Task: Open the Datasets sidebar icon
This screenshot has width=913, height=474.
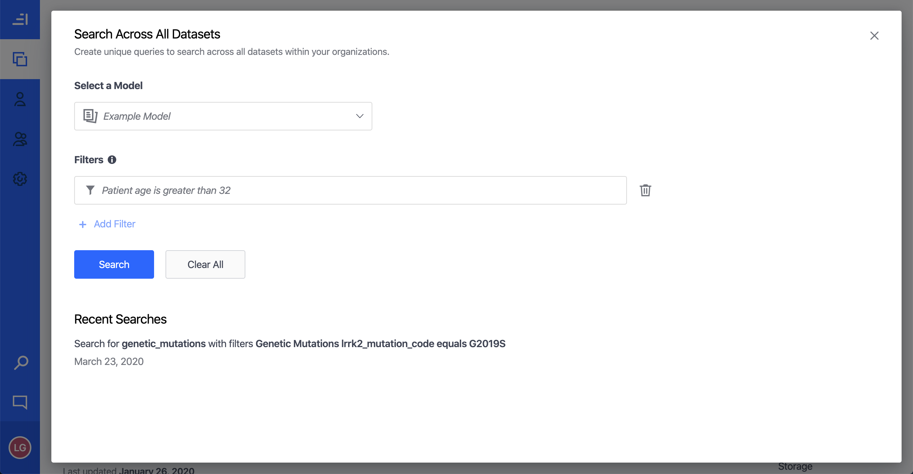Action: click(20, 59)
